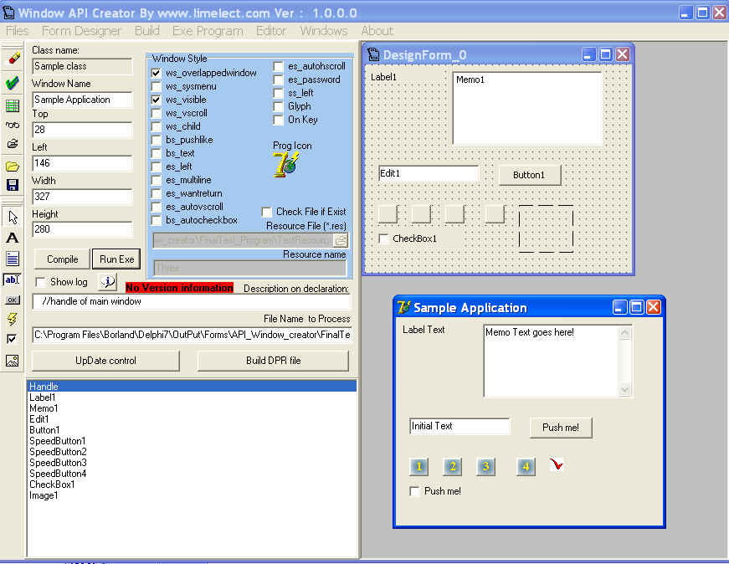
Task: Select the Edit box tool (ab|)
Action: coord(13,279)
